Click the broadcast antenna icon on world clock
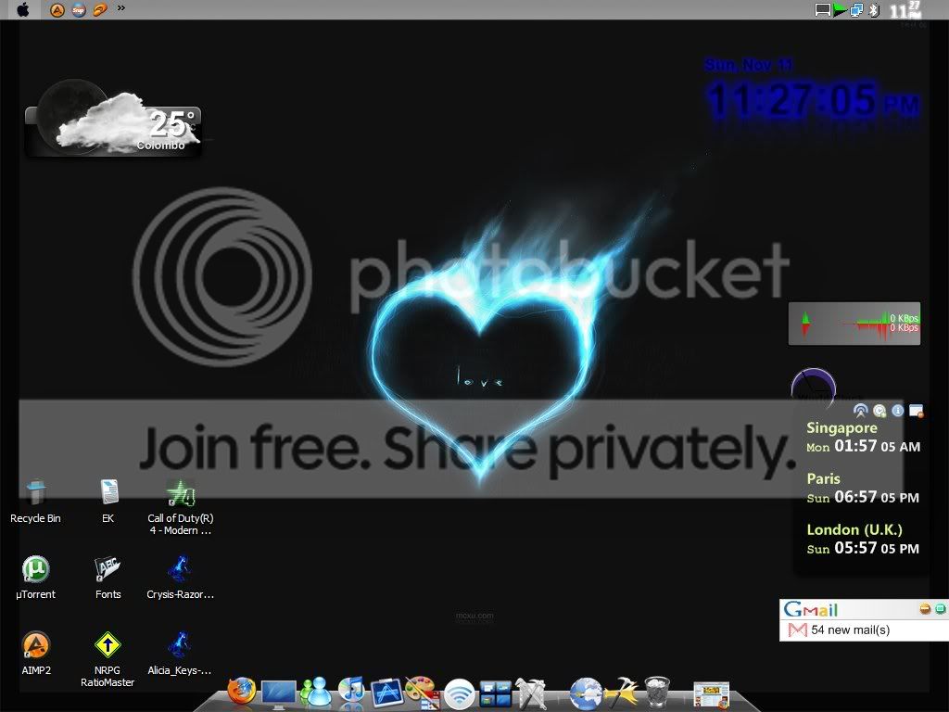 (860, 411)
